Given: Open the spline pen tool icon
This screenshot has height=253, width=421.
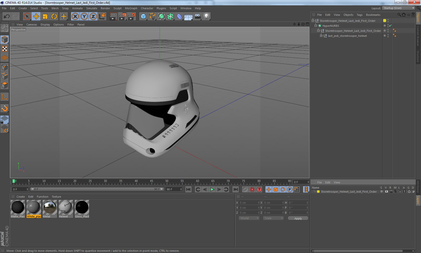Looking at the screenshot, I should click(x=152, y=17).
